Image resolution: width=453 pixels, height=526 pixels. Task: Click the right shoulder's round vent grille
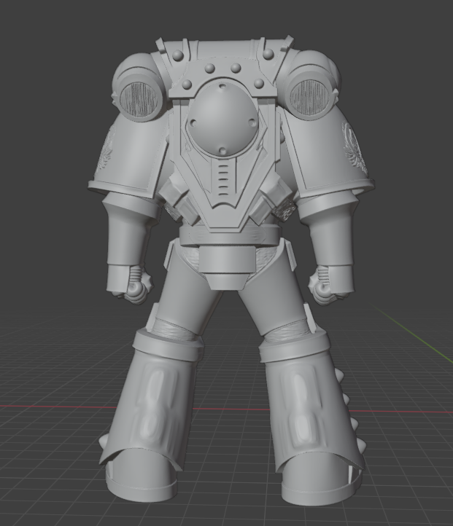[308, 96]
